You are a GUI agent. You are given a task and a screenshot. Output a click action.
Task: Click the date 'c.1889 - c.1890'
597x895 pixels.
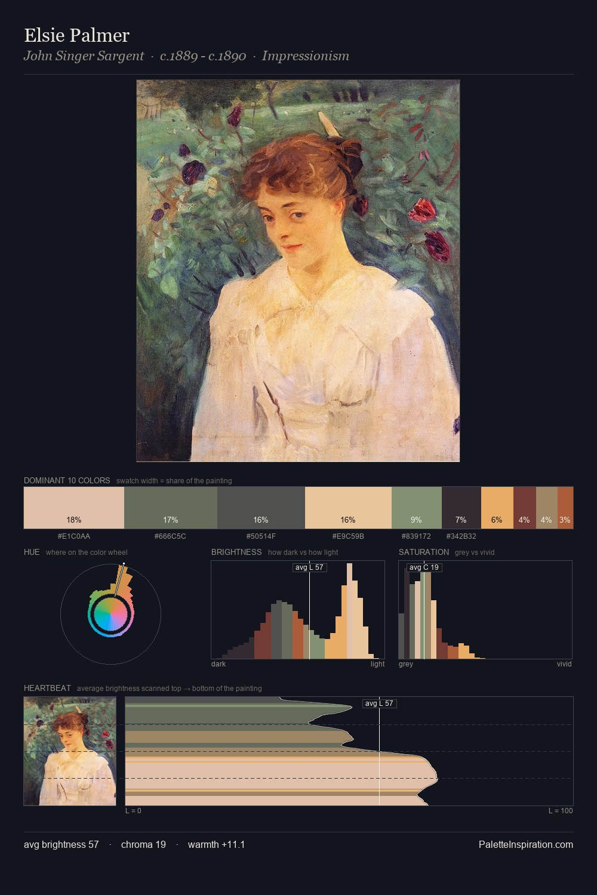[x=203, y=56]
